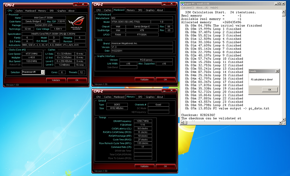
Task: Click the Command Rate value 1T
Action: [143, 147]
